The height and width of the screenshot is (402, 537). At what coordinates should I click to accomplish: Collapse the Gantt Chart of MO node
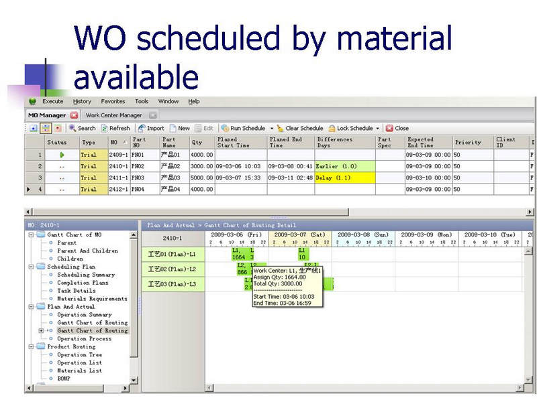[31, 235]
